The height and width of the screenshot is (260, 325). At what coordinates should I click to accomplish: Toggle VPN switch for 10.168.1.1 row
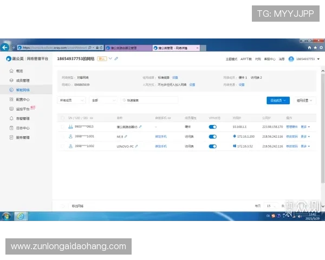(x=213, y=127)
